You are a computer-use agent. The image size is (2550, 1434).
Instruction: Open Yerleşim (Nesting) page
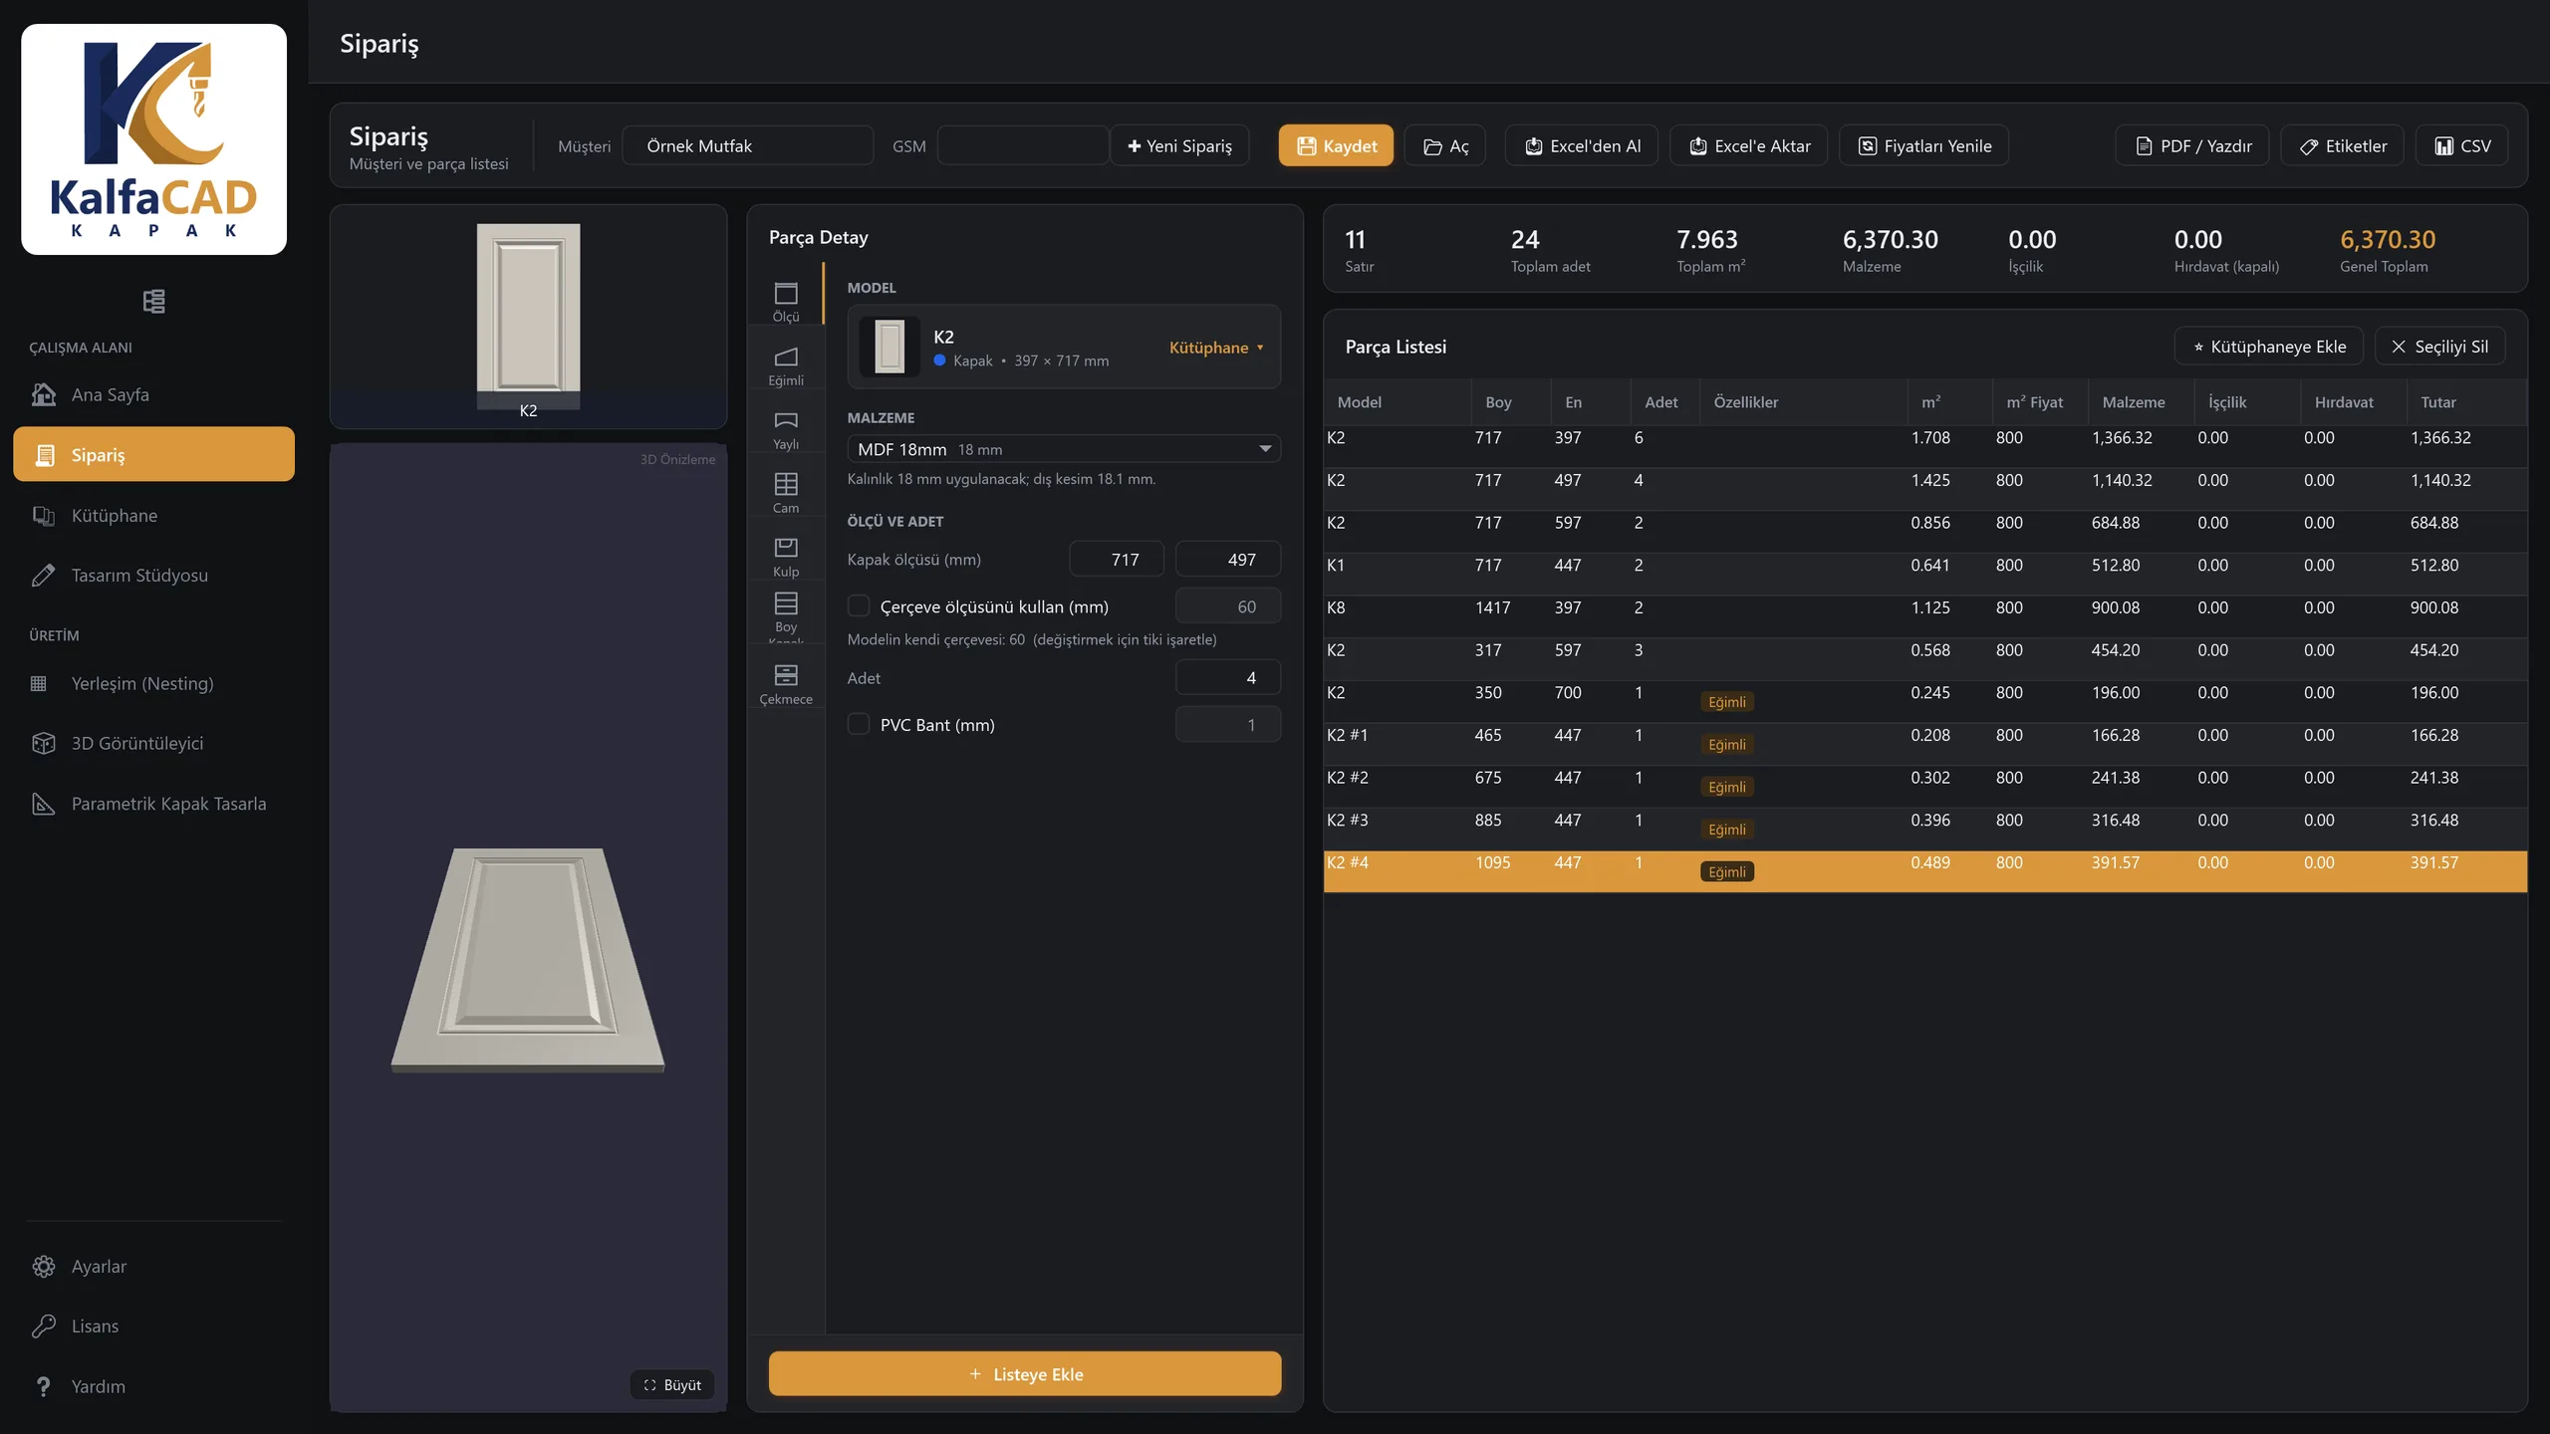[x=153, y=683]
